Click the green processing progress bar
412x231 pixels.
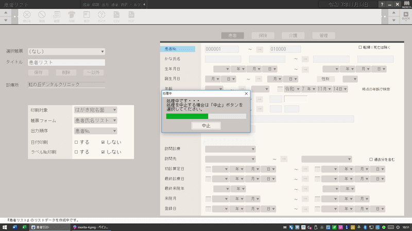click(x=187, y=117)
